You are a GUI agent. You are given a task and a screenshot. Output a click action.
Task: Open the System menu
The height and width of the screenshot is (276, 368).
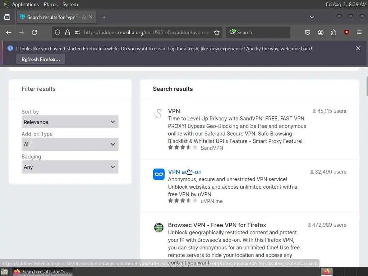point(70,4)
